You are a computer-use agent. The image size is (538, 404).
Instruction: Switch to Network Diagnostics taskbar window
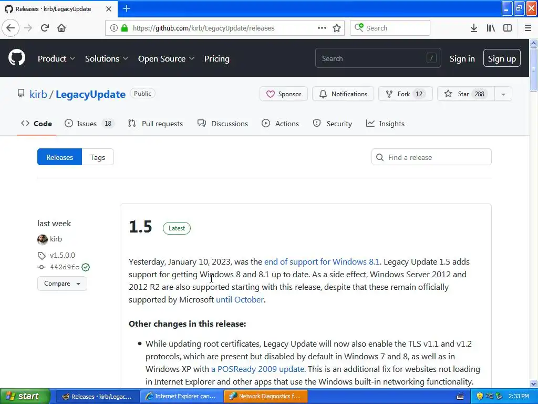coord(265,397)
